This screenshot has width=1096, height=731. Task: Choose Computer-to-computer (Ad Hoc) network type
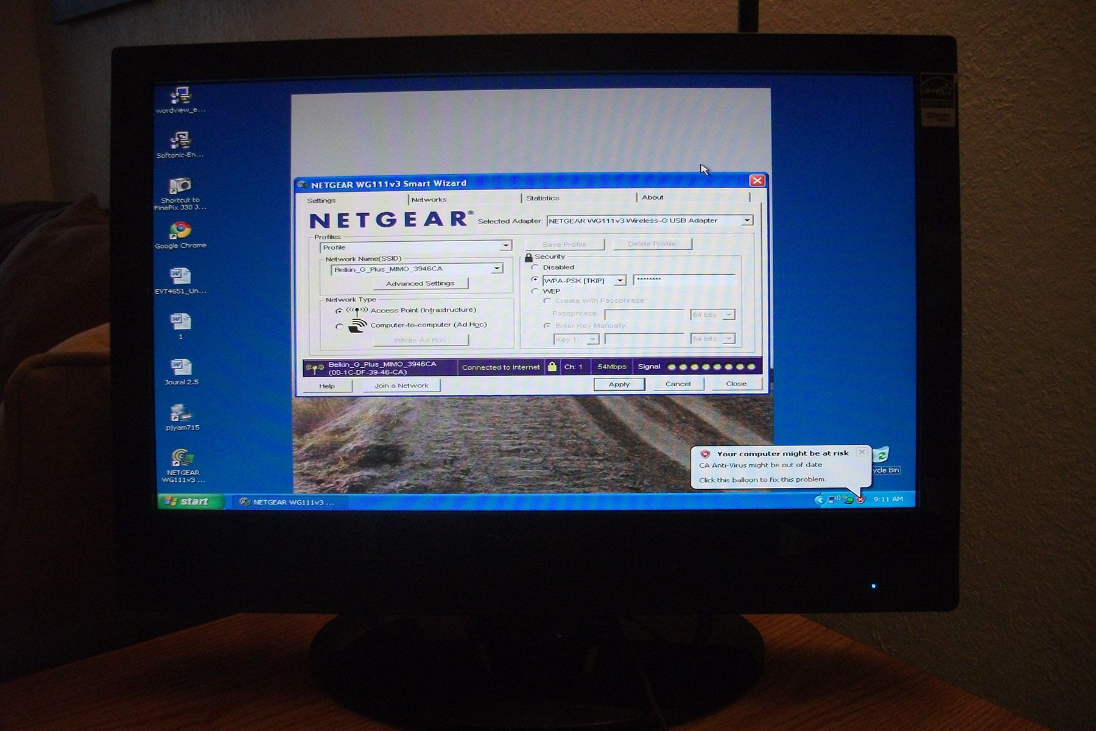tap(339, 326)
